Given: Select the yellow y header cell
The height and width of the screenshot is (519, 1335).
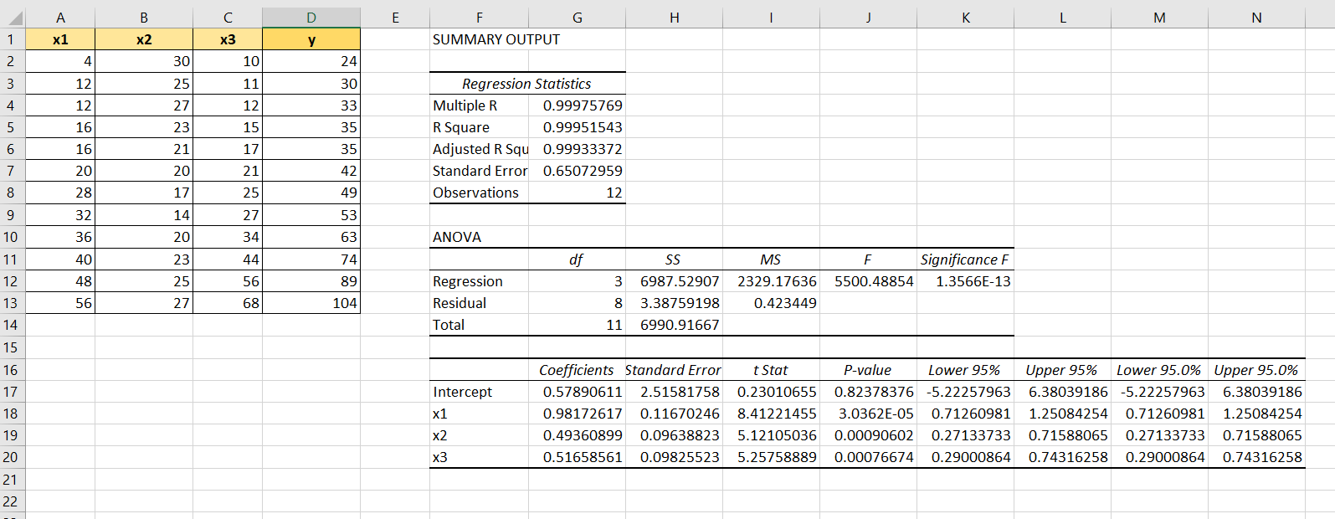Looking at the screenshot, I should [x=311, y=39].
